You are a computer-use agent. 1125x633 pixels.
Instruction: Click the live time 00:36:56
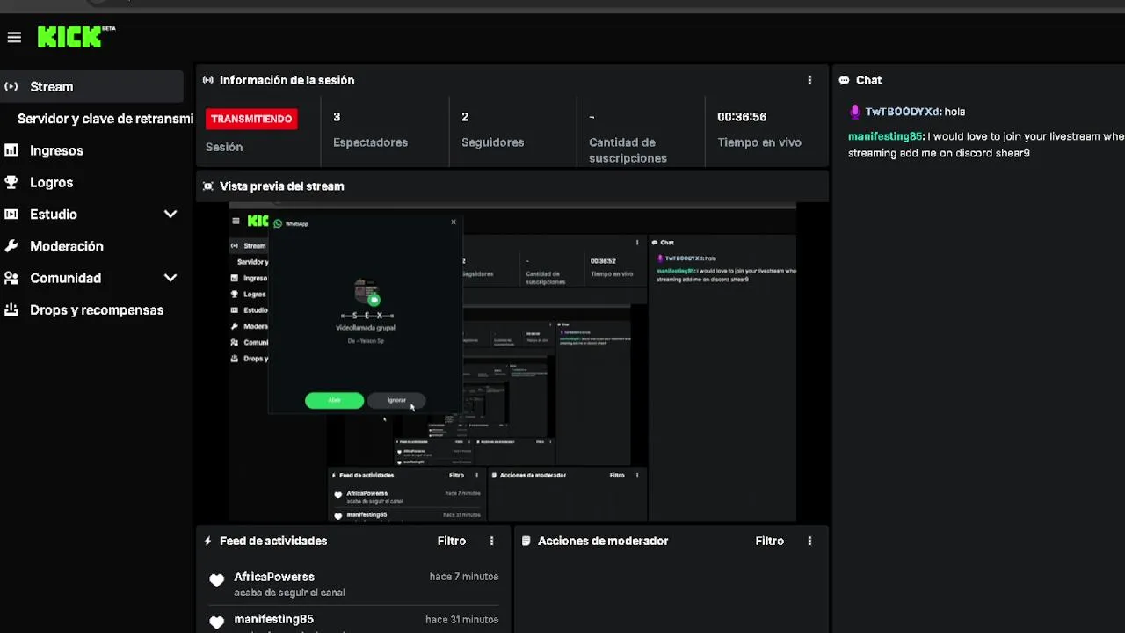click(742, 117)
